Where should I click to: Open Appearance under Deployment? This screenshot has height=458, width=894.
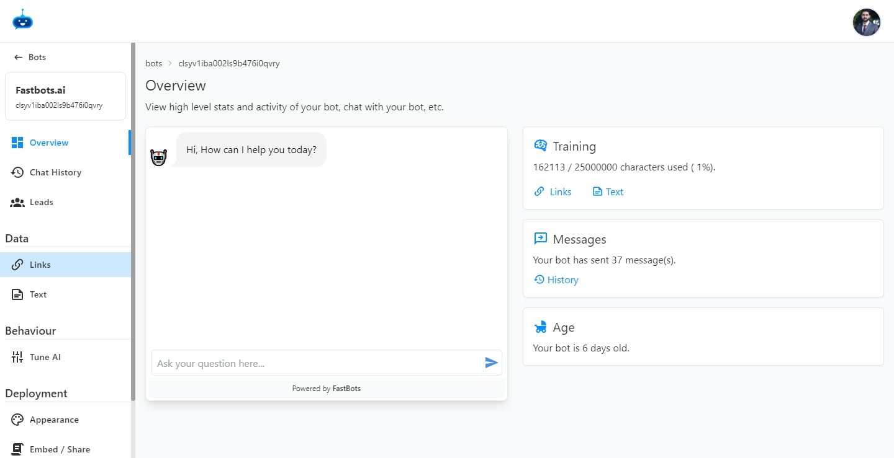pos(54,420)
